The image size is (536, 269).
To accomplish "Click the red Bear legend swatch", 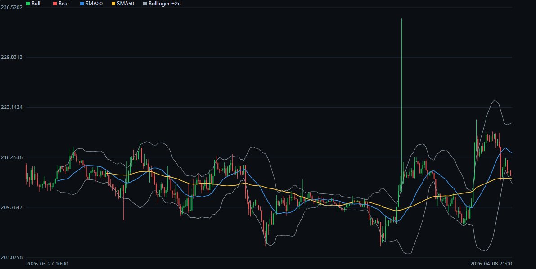I will point(55,3).
